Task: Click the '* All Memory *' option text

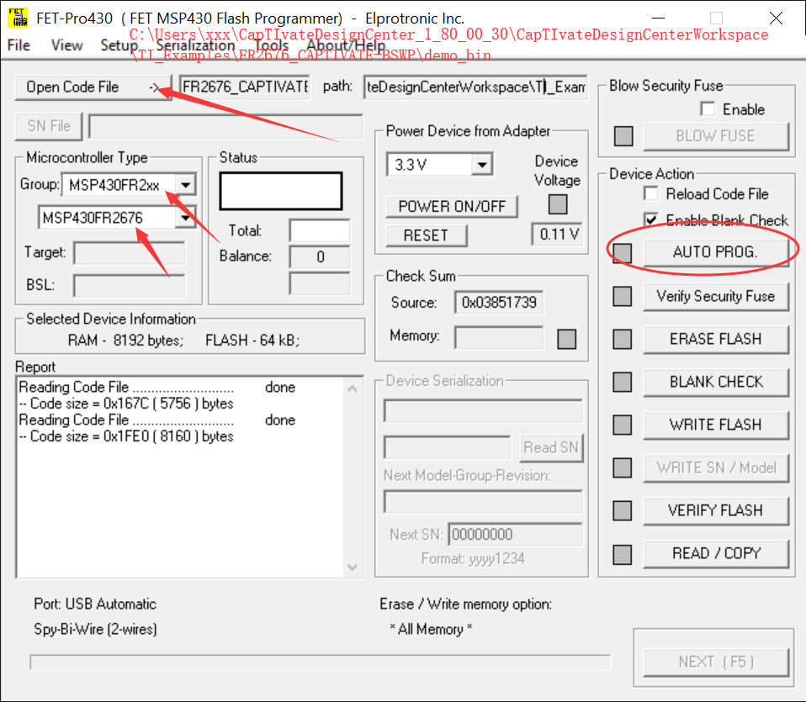Action: [x=431, y=629]
